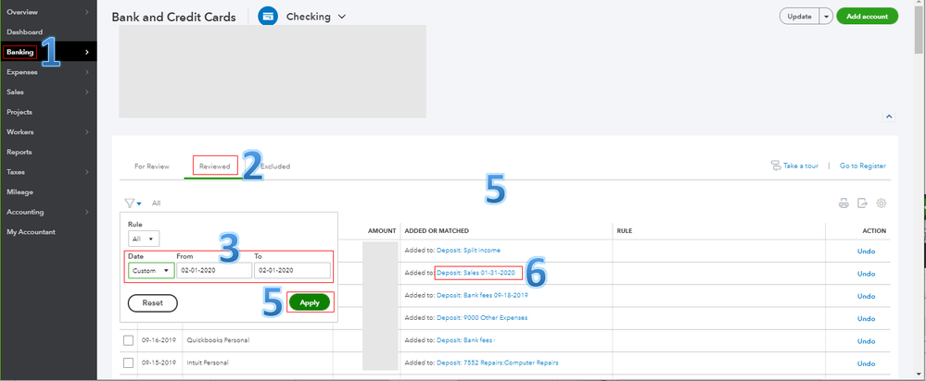Undo the Split income transaction
Viewport: 926px width, 381px height.
point(867,252)
